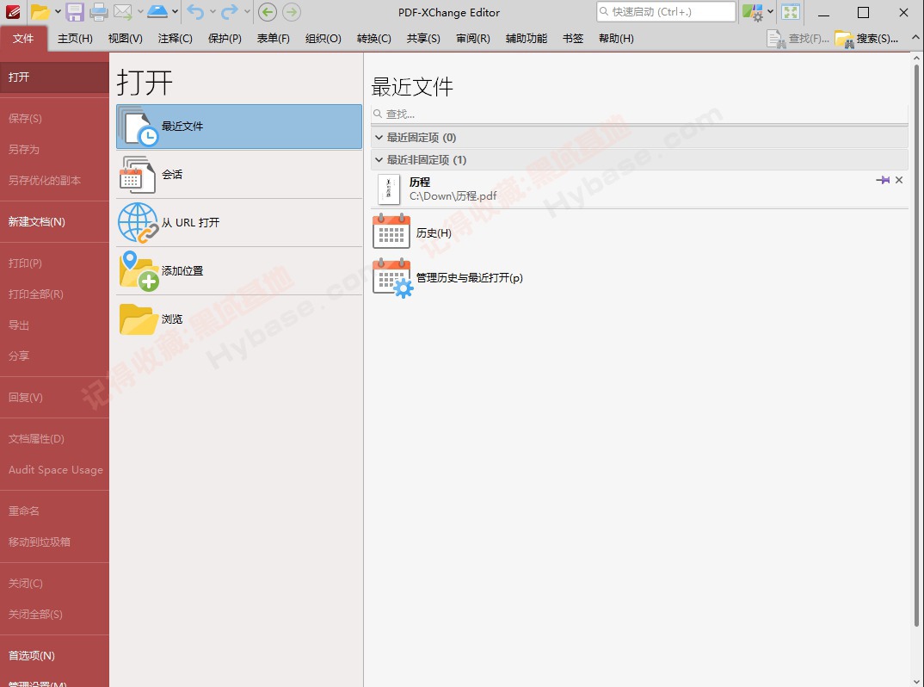Screen dimensions: 924x687
Task: Collapse the 最近固定项 (0) group
Action: tap(379, 138)
